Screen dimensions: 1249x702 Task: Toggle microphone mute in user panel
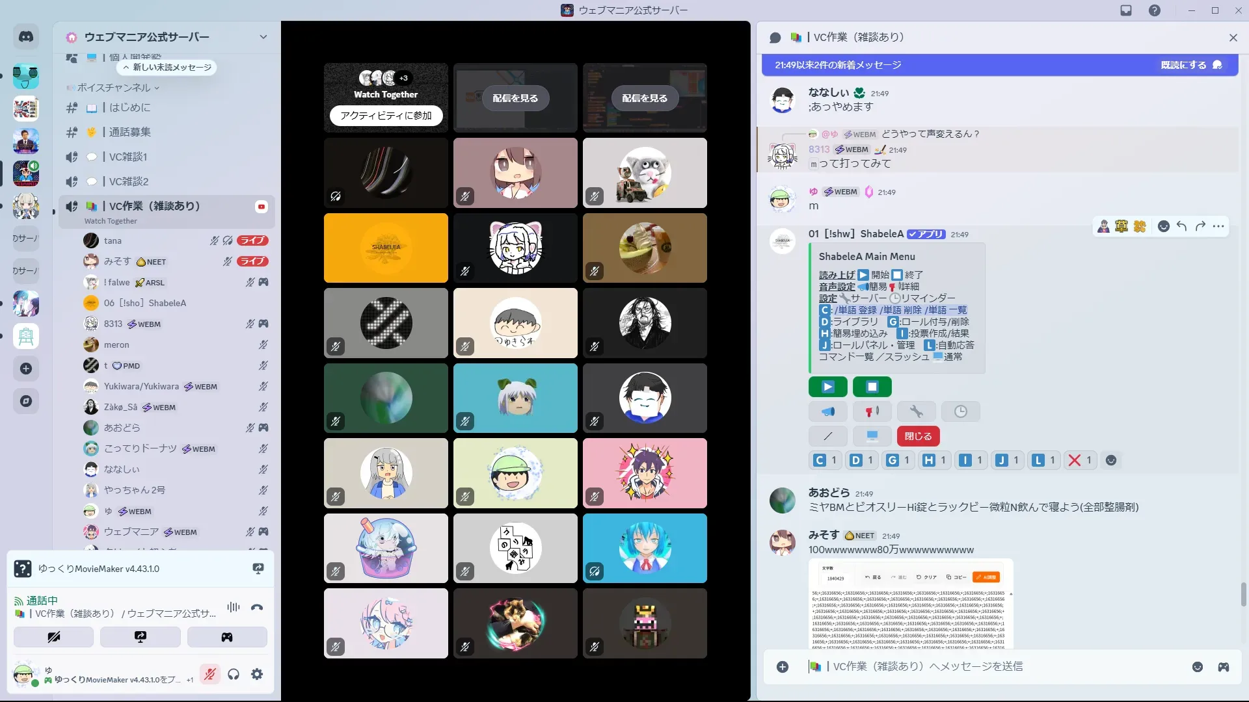[209, 674]
